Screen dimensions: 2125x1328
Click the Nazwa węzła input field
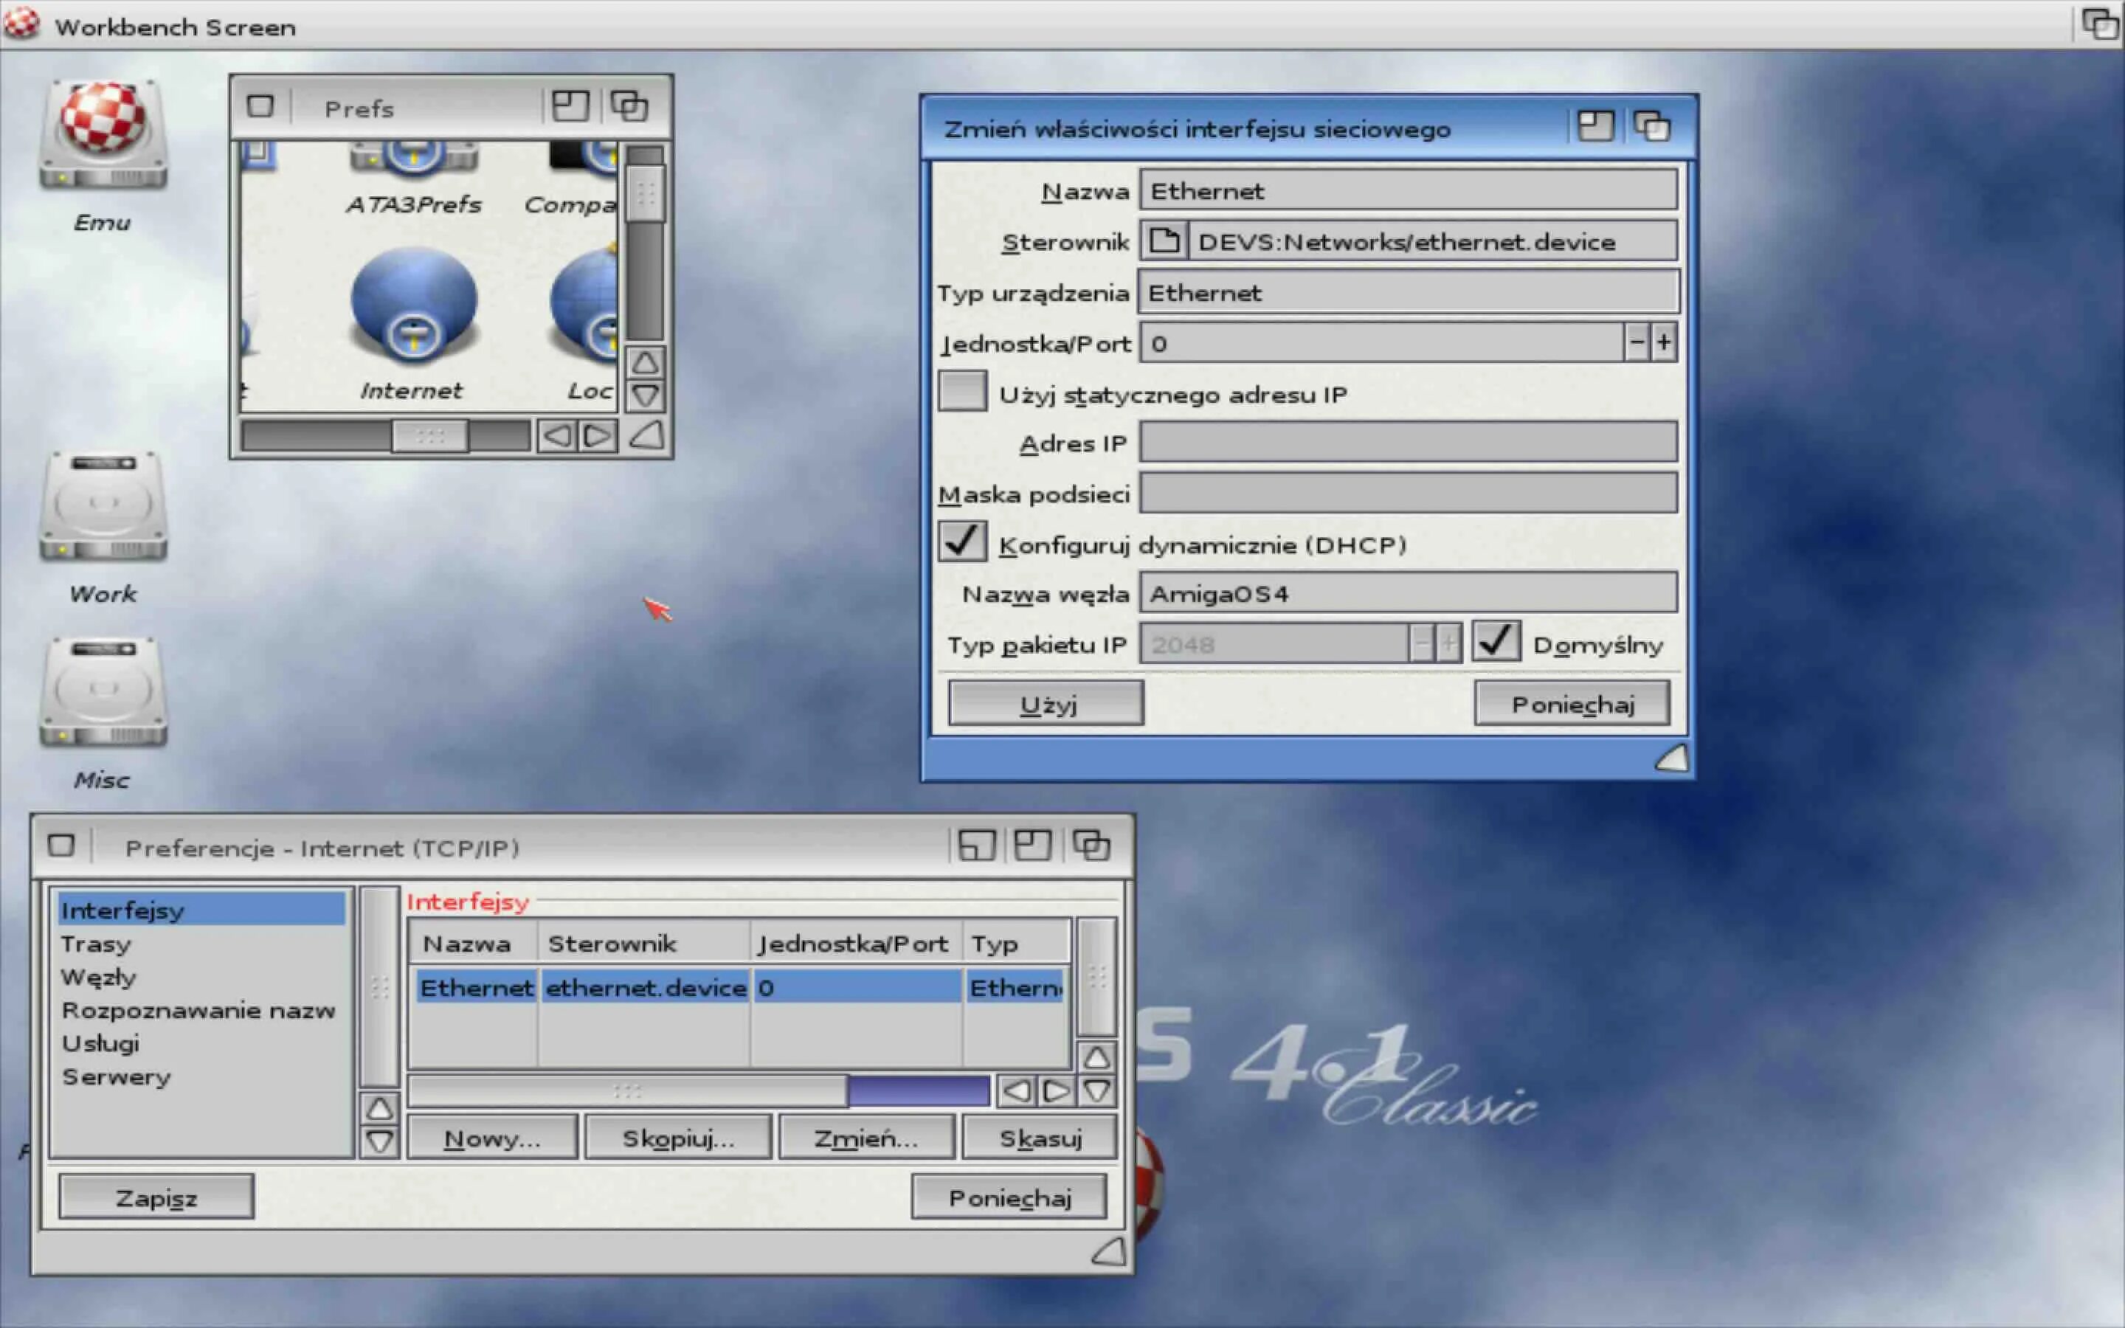click(x=1408, y=594)
